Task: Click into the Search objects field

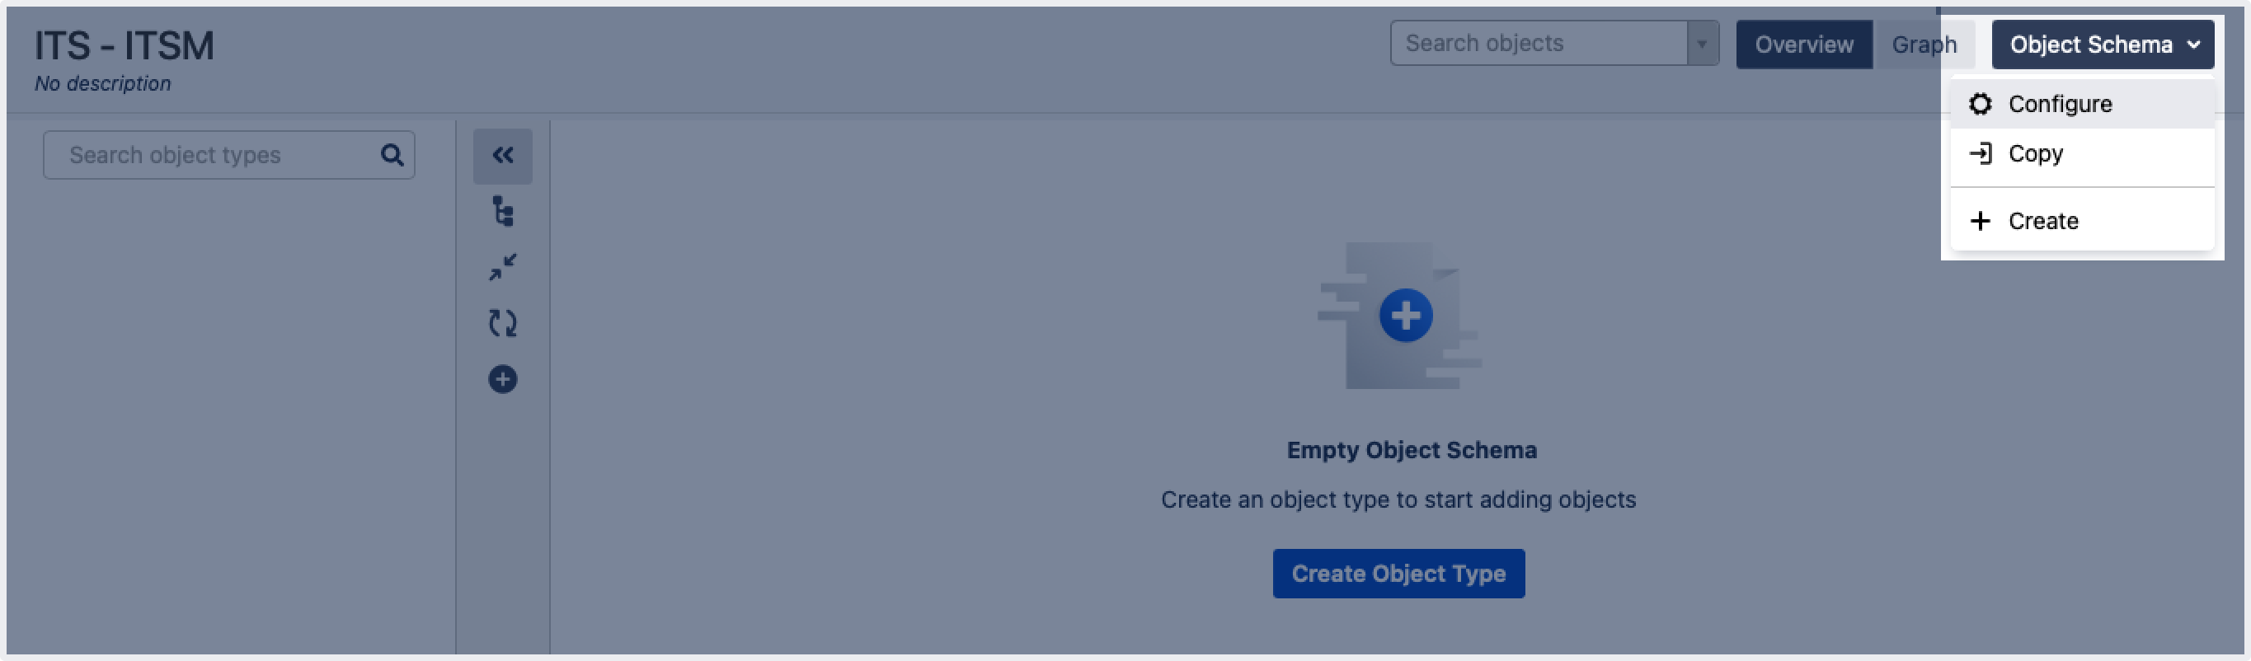Action: pos(1538,44)
